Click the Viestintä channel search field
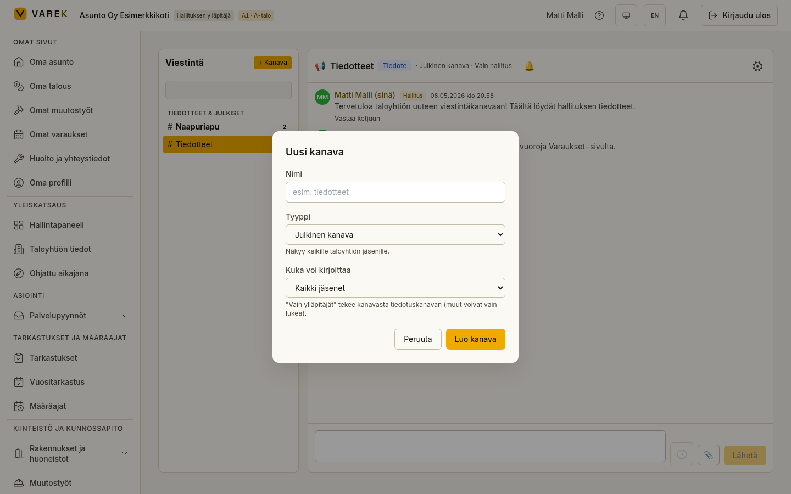Image resolution: width=791 pixels, height=494 pixels. (229, 90)
